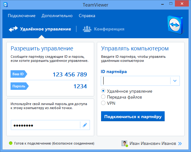Click the personal password field with dots
Image resolution: width=191 pixels, height=152 pixels.
[46, 125]
